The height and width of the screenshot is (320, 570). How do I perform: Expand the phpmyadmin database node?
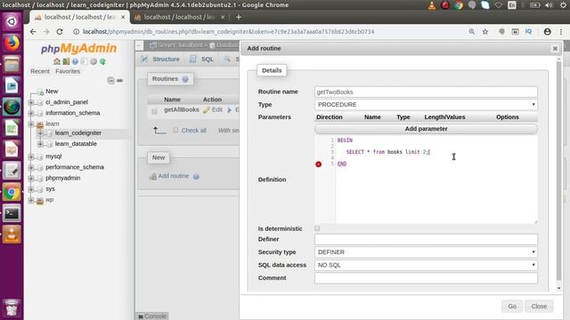pyautogui.click(x=31, y=179)
